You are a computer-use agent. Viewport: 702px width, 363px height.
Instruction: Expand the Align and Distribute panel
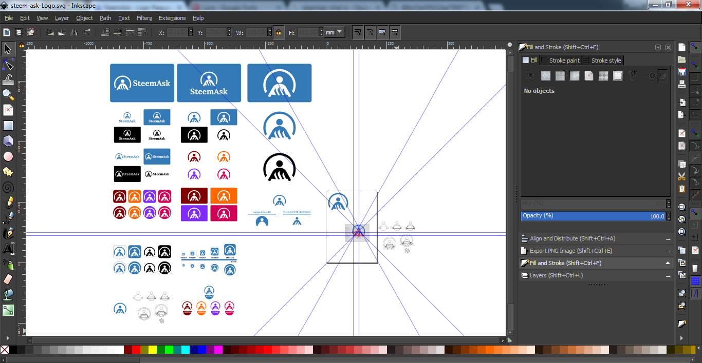point(596,238)
